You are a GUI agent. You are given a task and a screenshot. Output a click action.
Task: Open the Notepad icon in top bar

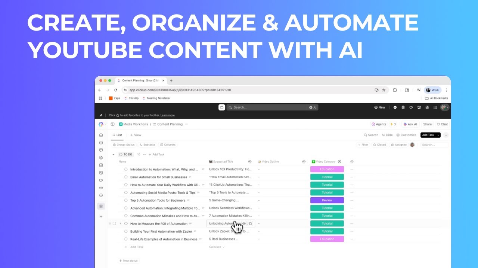(x=403, y=107)
